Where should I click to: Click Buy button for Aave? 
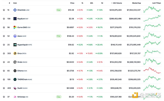59,36
